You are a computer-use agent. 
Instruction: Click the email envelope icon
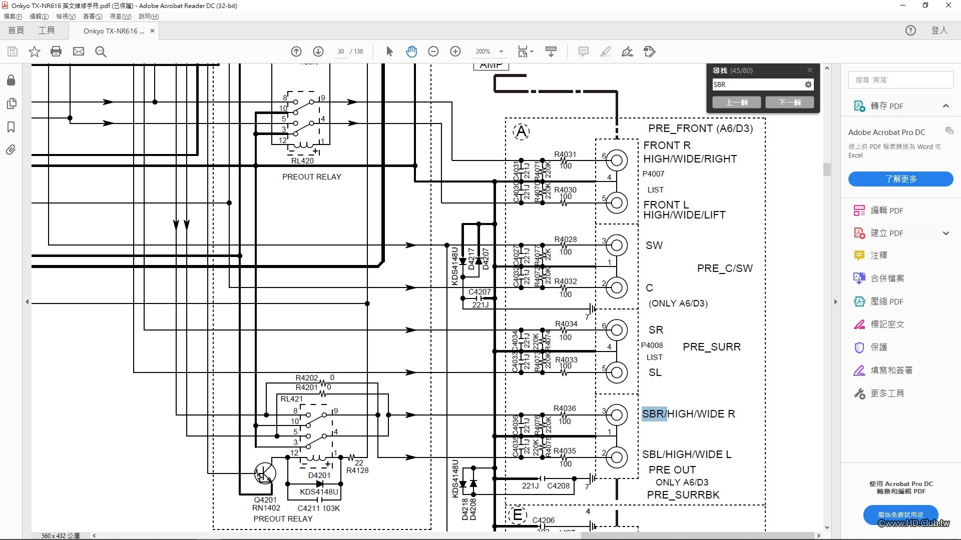coord(79,51)
